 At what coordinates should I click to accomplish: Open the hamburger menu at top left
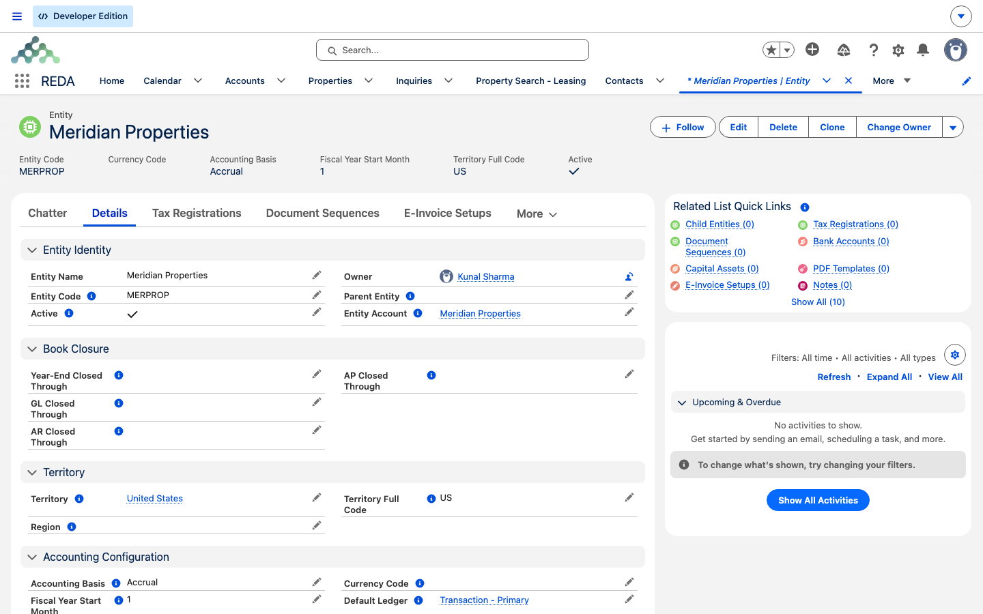(17, 16)
